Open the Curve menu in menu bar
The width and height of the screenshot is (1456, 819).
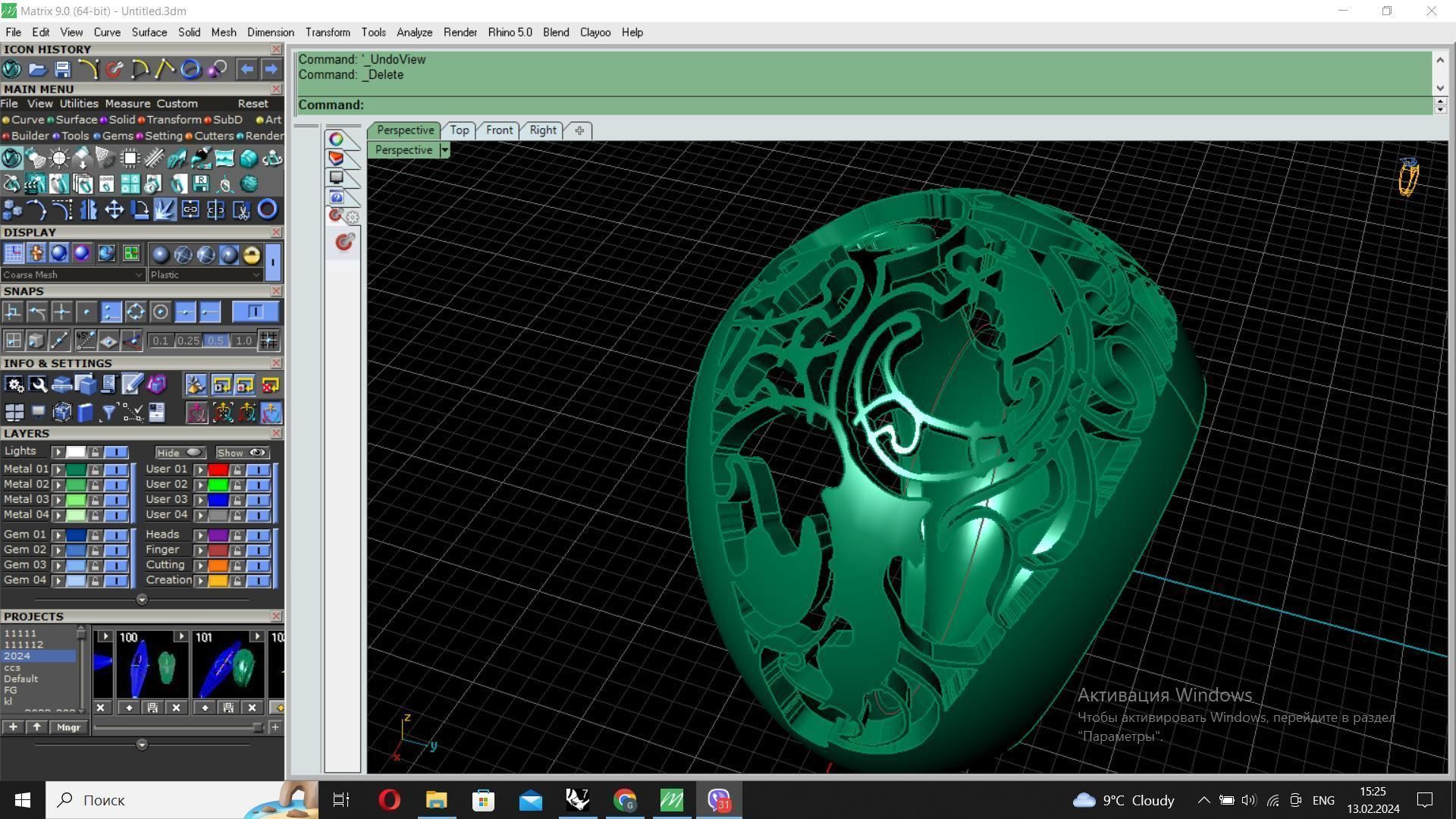tap(107, 32)
